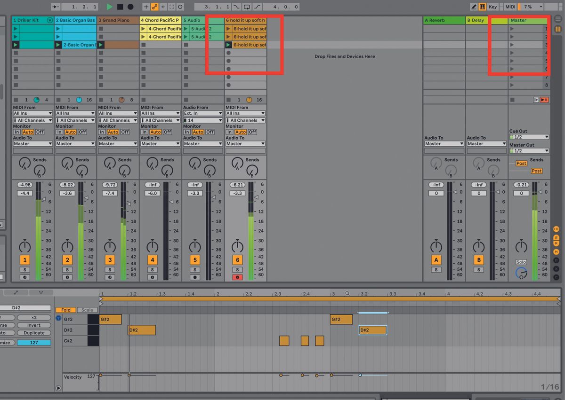The width and height of the screenshot is (565, 400).
Task: Open Key Map Mode
Action: point(493,7)
